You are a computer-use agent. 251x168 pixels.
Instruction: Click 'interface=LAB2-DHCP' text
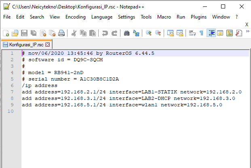click(140, 98)
